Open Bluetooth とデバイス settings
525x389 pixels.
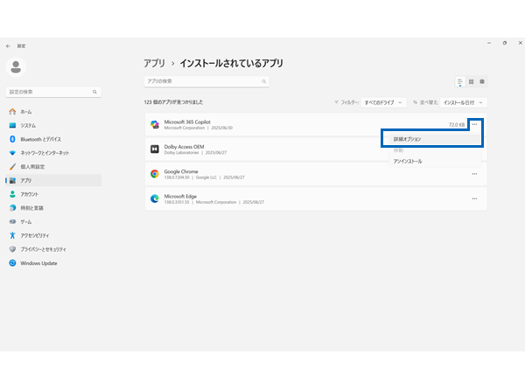[x=53, y=139]
